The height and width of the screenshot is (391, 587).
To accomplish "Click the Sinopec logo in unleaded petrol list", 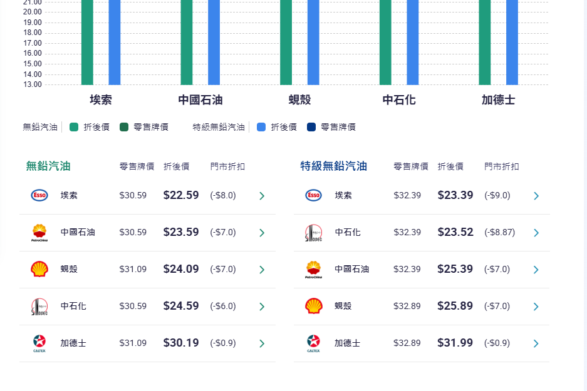I will pyautogui.click(x=39, y=306).
